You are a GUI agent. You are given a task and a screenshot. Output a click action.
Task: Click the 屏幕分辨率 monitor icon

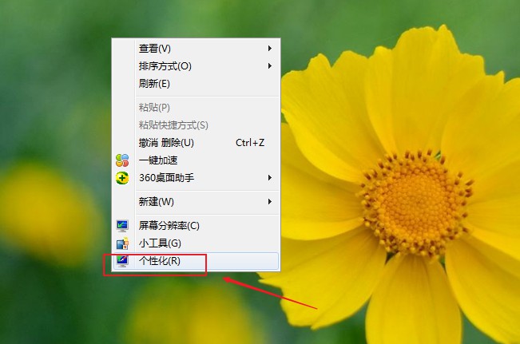(122, 226)
